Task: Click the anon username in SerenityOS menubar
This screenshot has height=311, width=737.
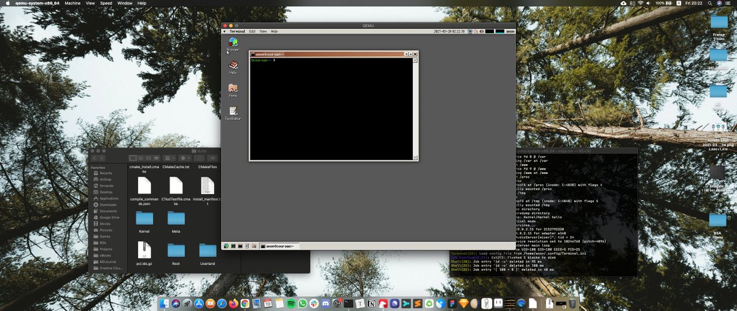Action: [x=510, y=31]
